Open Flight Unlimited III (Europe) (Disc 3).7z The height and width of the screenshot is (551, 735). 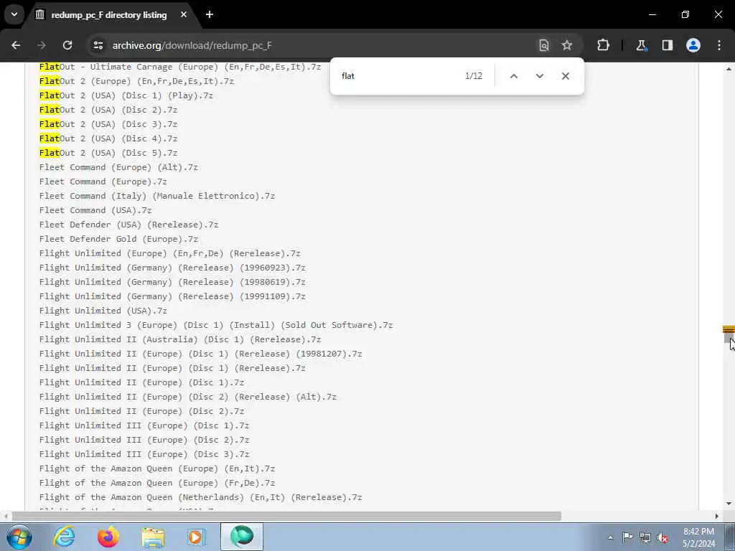click(x=144, y=454)
